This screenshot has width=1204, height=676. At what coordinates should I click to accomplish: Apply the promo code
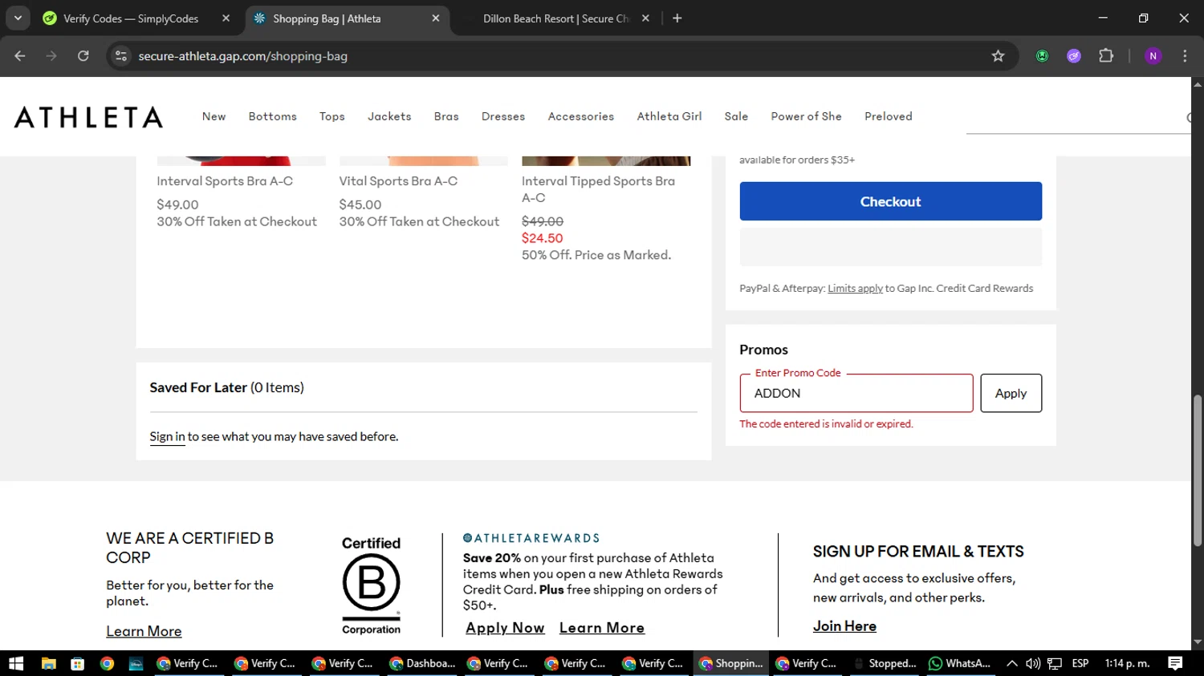[x=1011, y=393]
